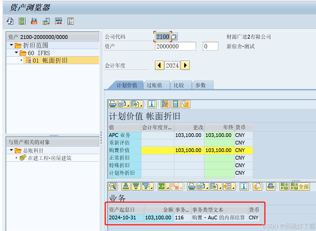The image size is (316, 231).
Task: Open the company code search help button
Action: click(174, 37)
